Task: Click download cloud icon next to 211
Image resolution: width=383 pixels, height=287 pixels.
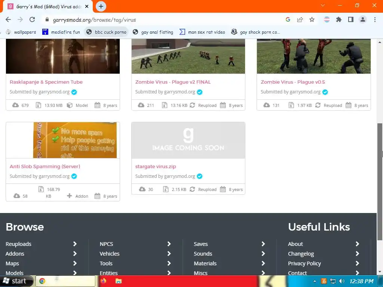Action: pyautogui.click(x=141, y=105)
